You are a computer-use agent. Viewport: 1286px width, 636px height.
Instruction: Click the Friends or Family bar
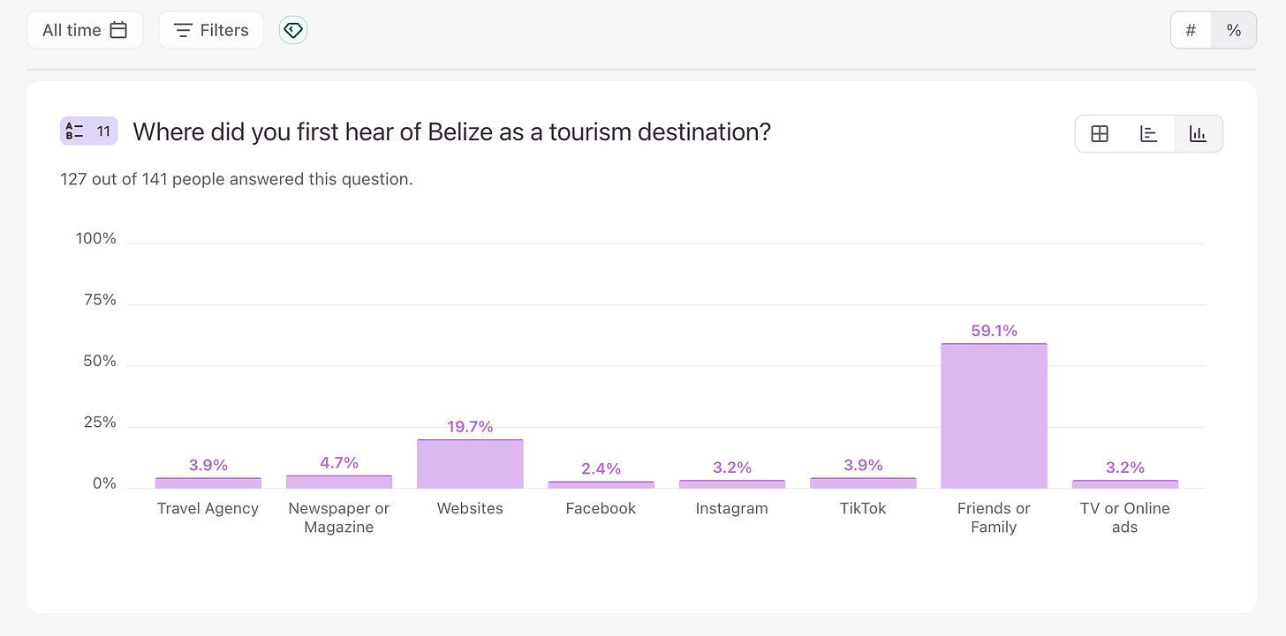pos(994,415)
